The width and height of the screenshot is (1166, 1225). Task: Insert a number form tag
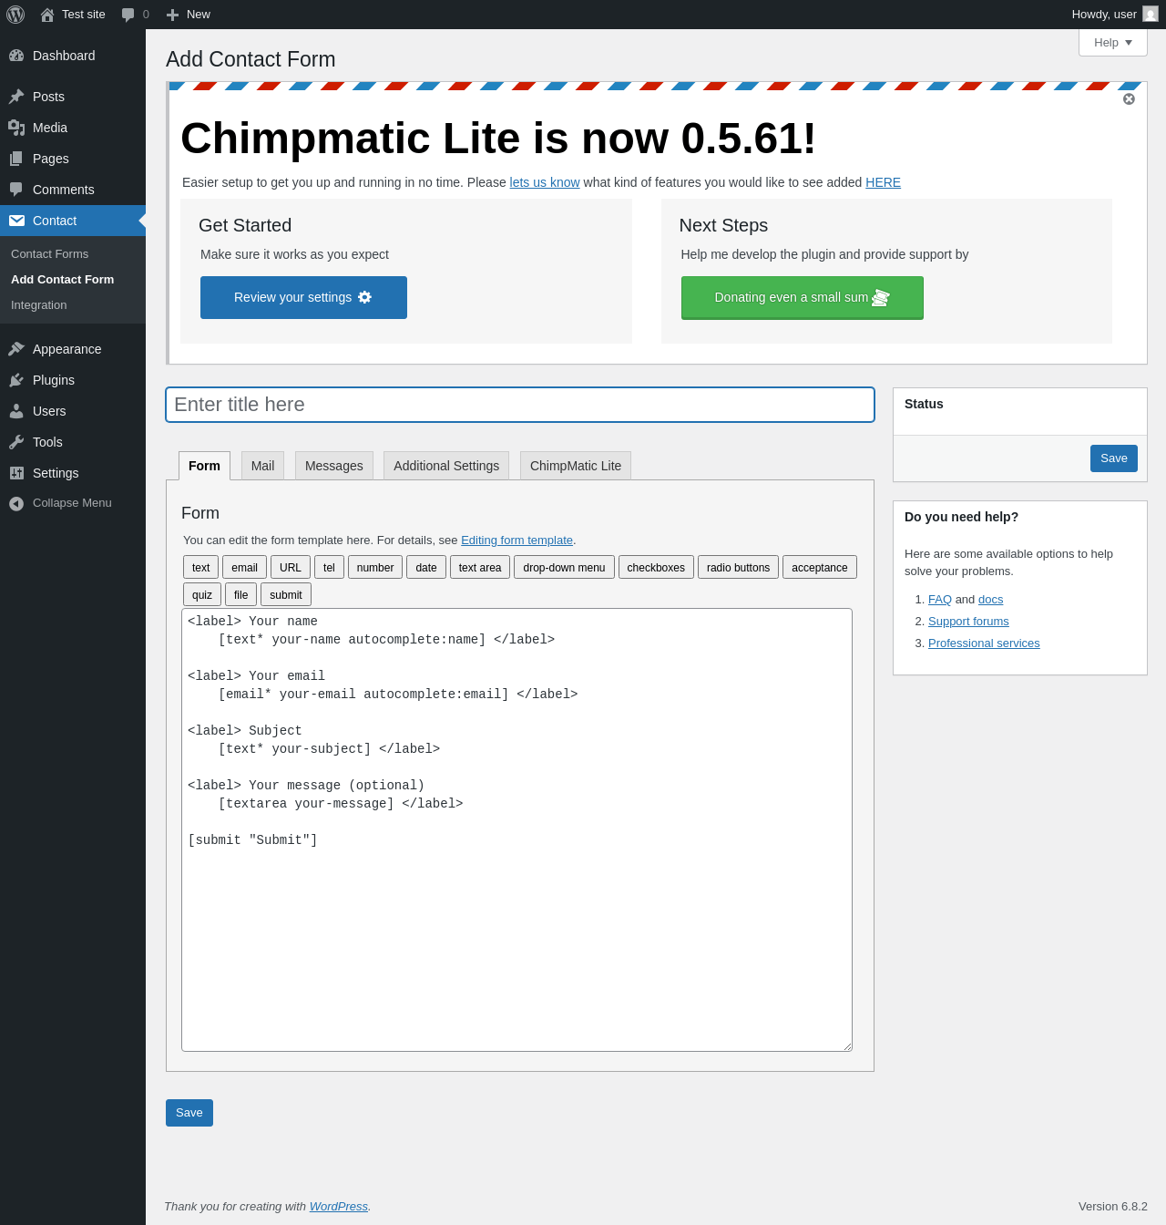click(375, 567)
